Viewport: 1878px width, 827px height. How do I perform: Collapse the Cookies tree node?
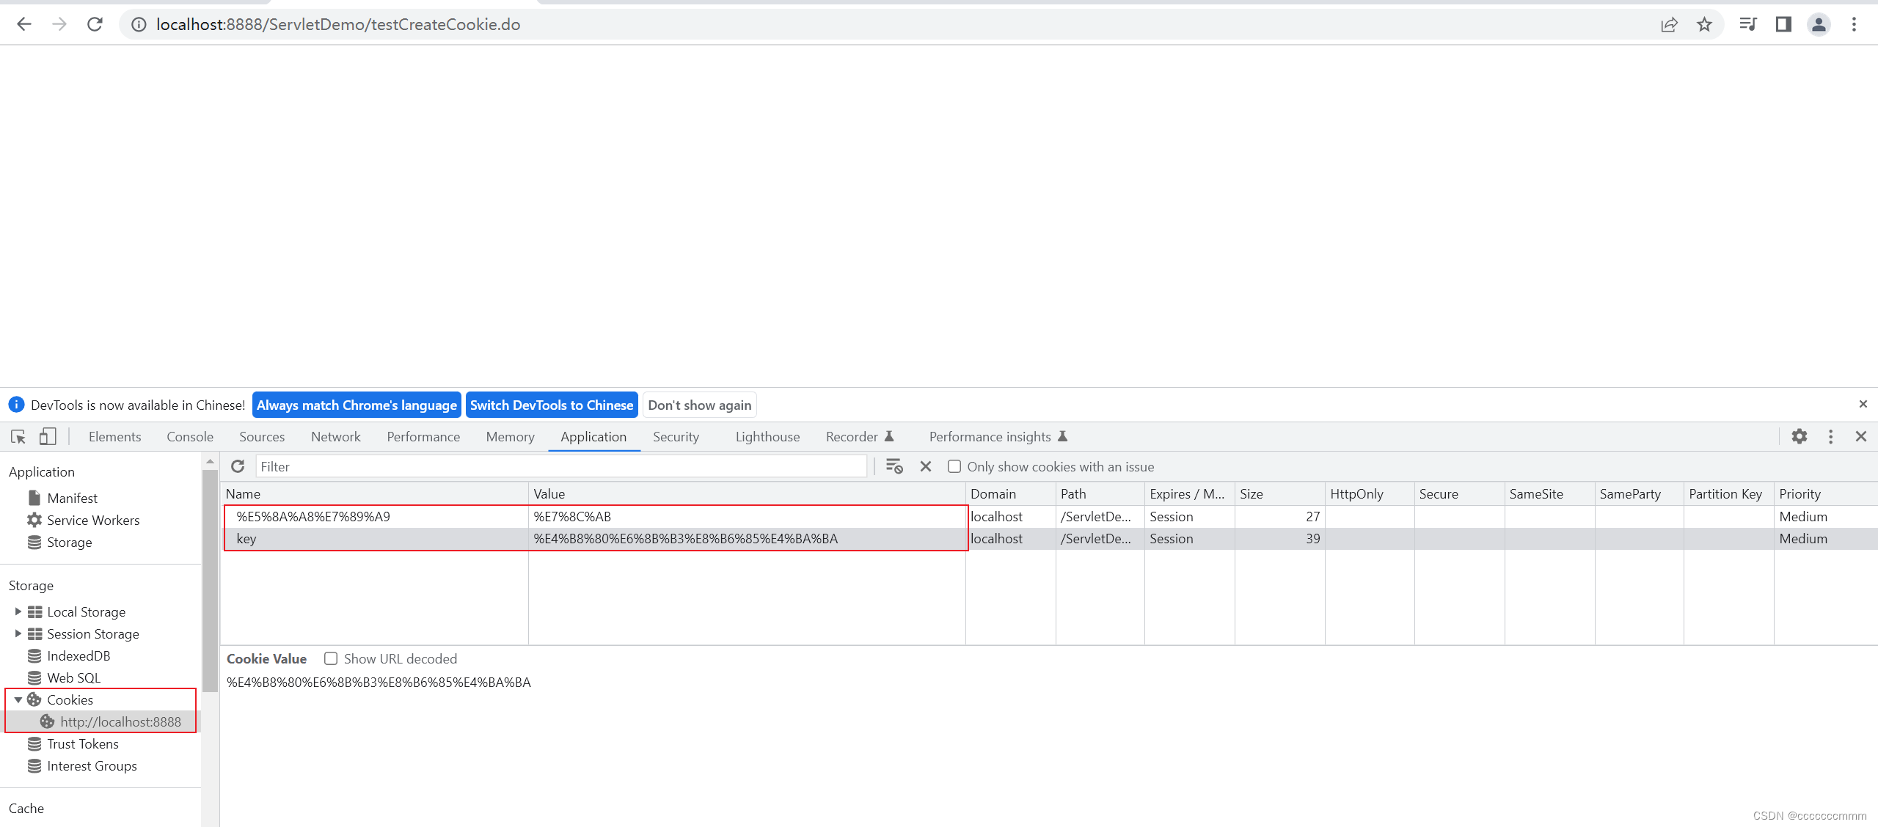[18, 700]
